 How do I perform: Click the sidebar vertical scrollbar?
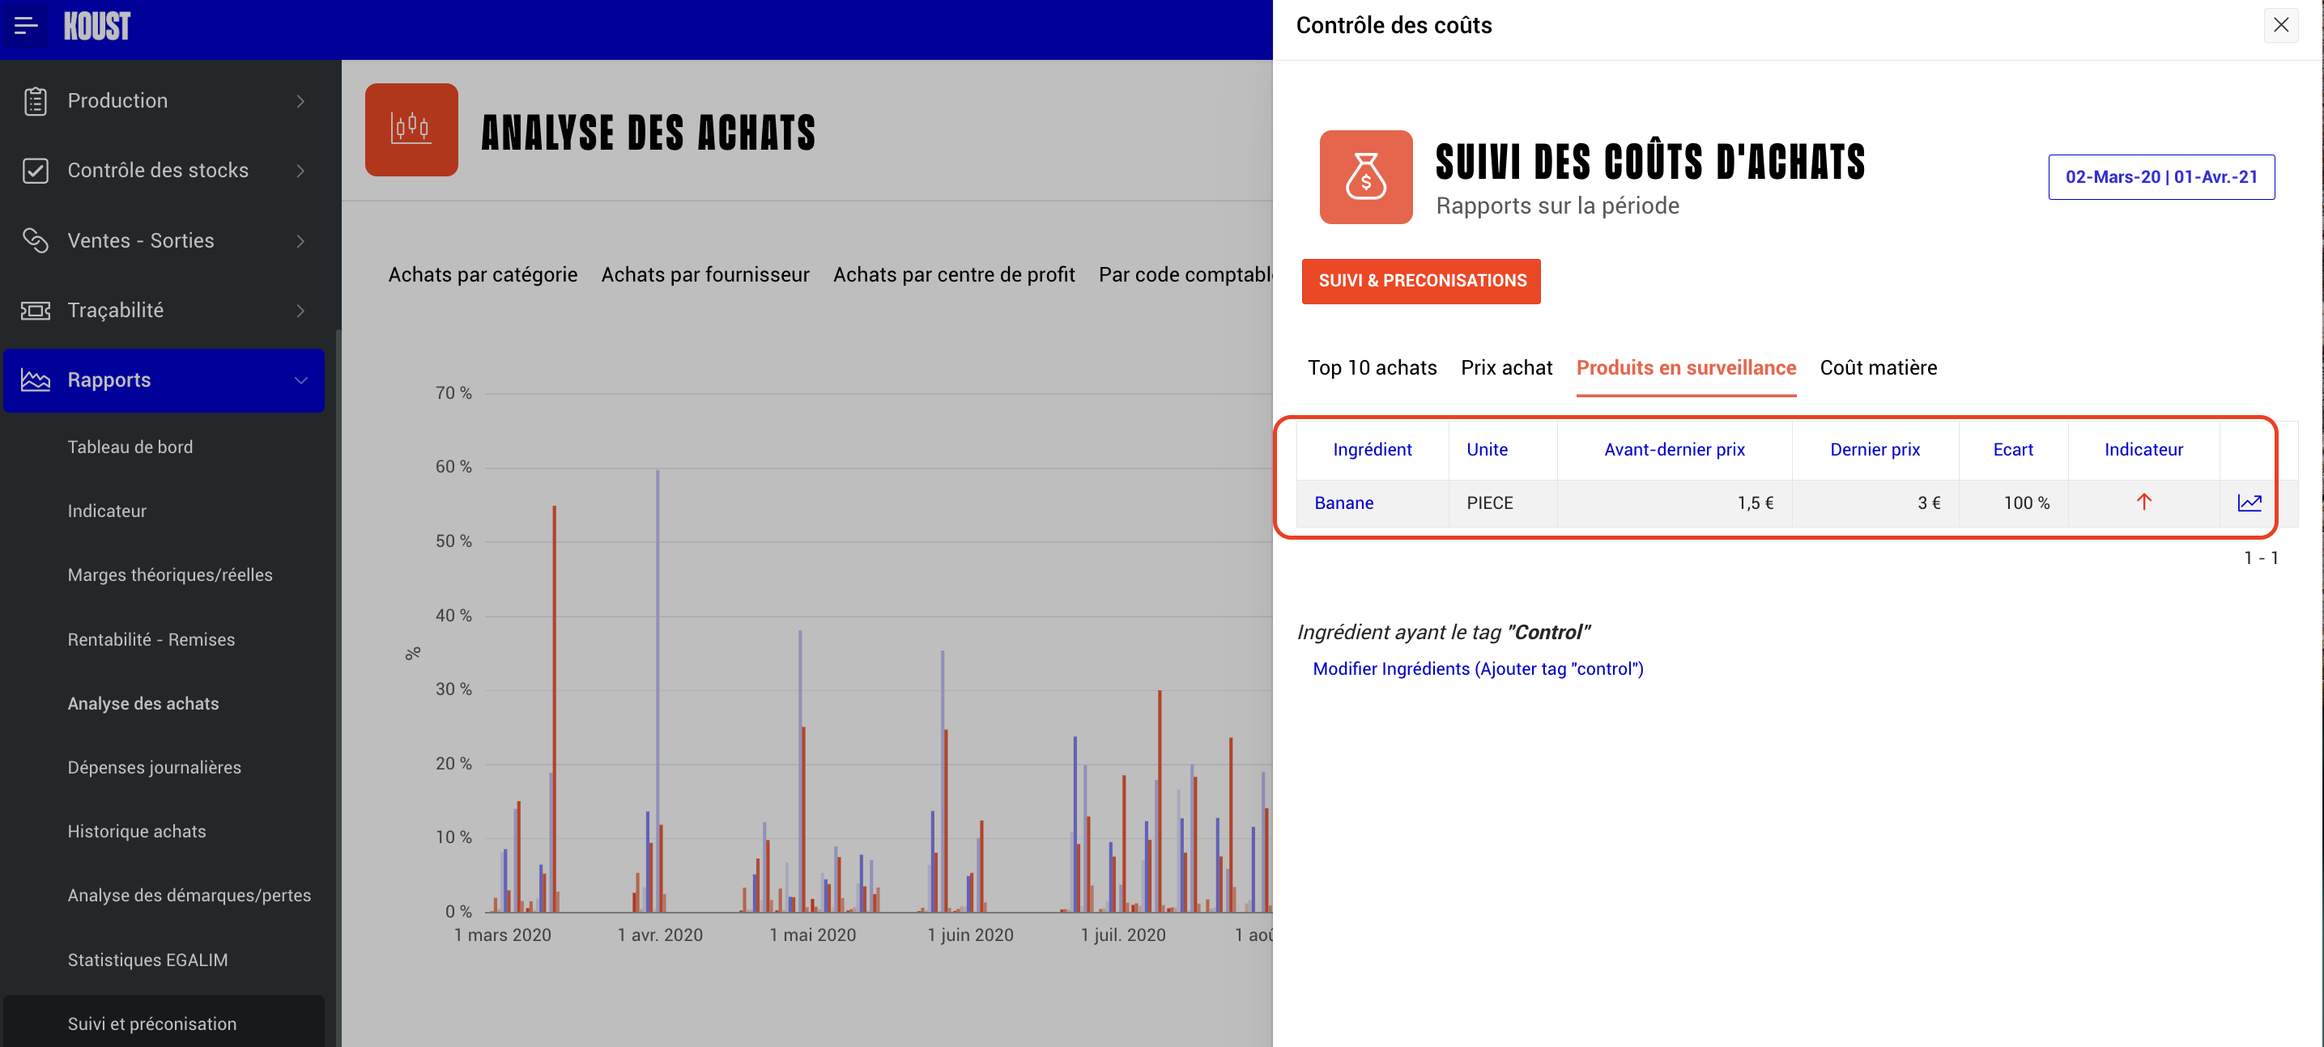338,687
